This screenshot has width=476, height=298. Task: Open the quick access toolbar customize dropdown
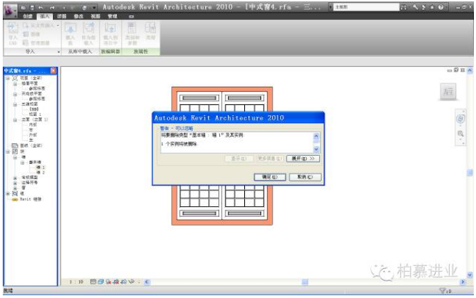[95, 7]
